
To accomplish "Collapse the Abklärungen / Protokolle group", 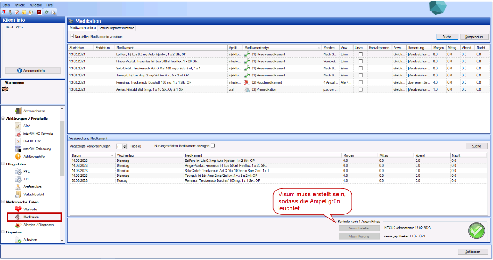I will [x=3, y=119].
